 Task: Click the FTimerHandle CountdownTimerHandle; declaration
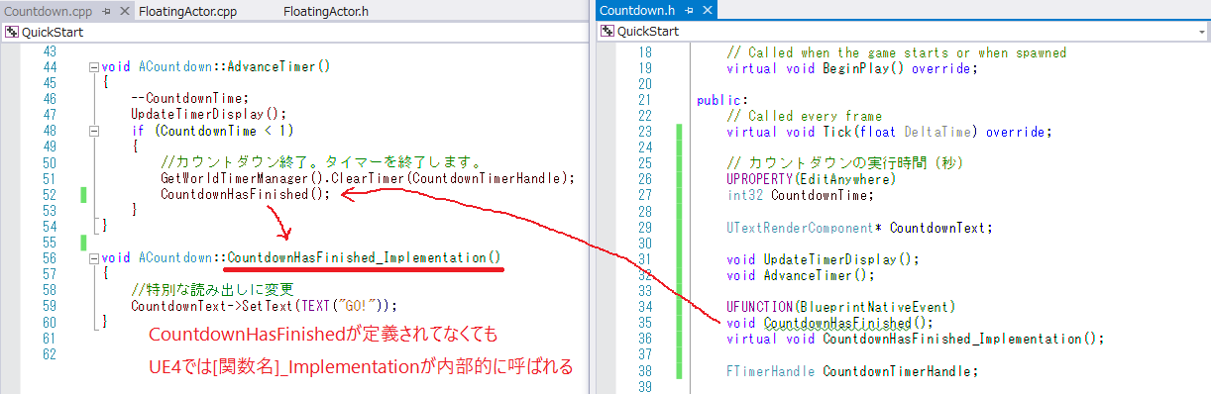coord(852,371)
